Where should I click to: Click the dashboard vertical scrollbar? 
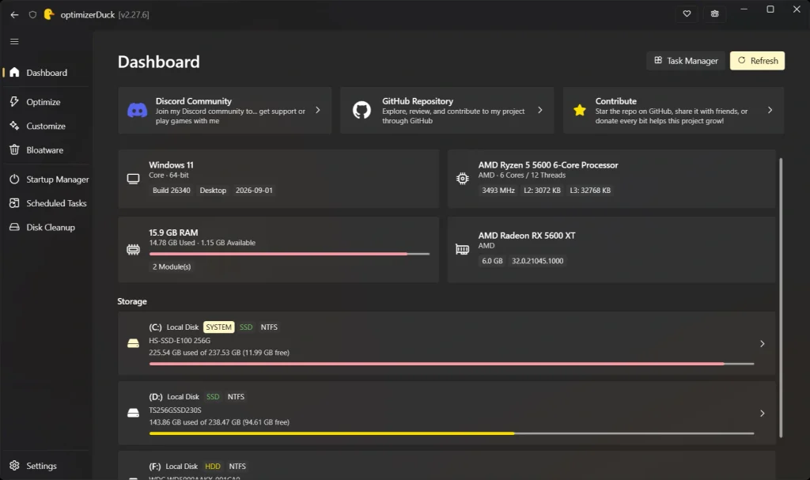[x=781, y=297]
